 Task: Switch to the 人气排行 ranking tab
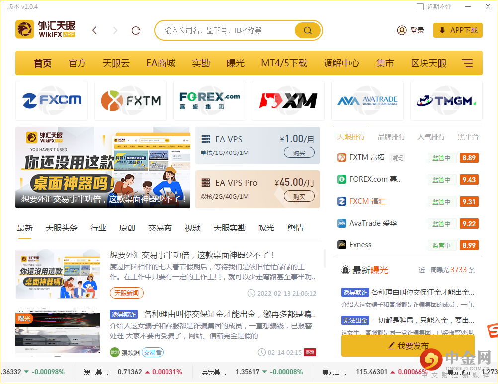point(431,137)
